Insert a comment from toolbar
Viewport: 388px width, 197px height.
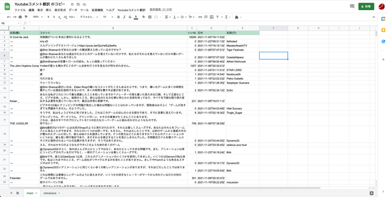click(206, 17)
